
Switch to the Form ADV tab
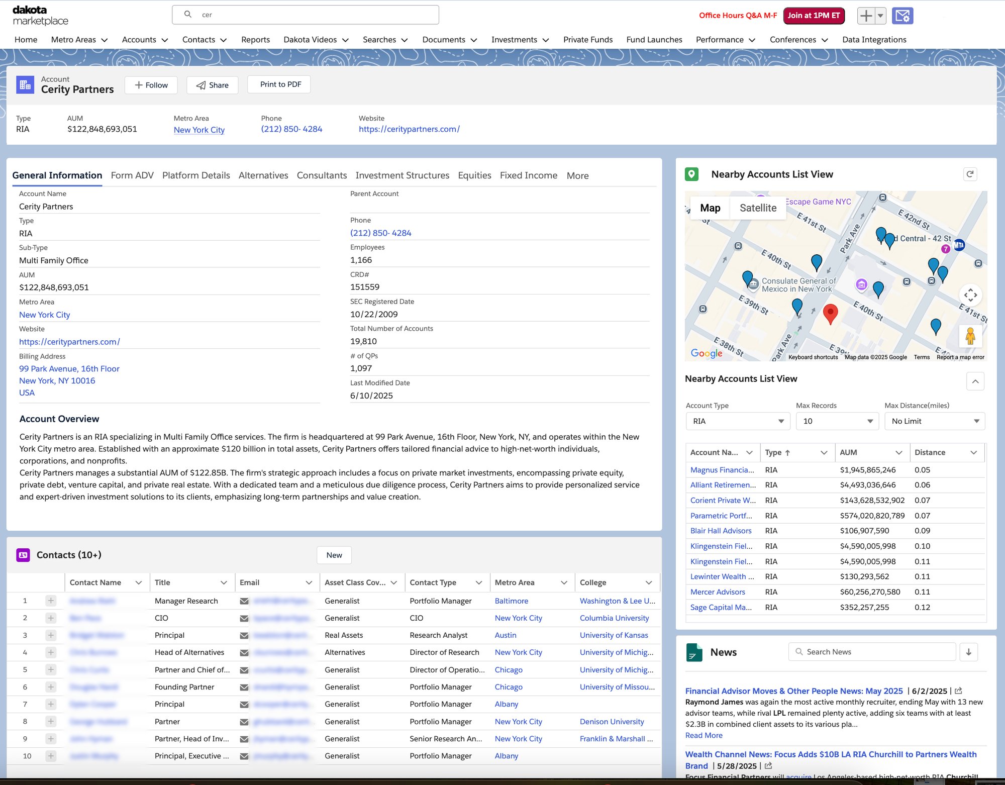point(132,175)
